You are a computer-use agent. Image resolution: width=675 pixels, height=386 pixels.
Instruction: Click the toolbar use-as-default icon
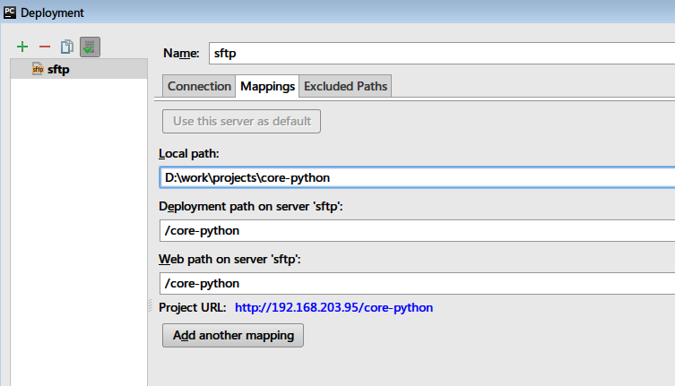(88, 47)
